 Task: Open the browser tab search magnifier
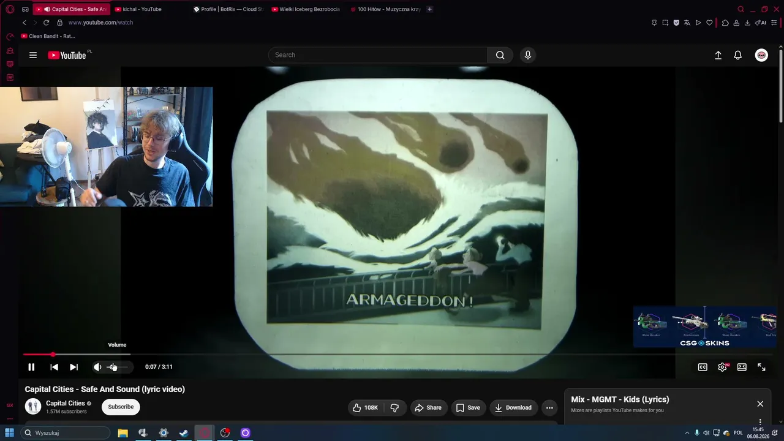[741, 9]
